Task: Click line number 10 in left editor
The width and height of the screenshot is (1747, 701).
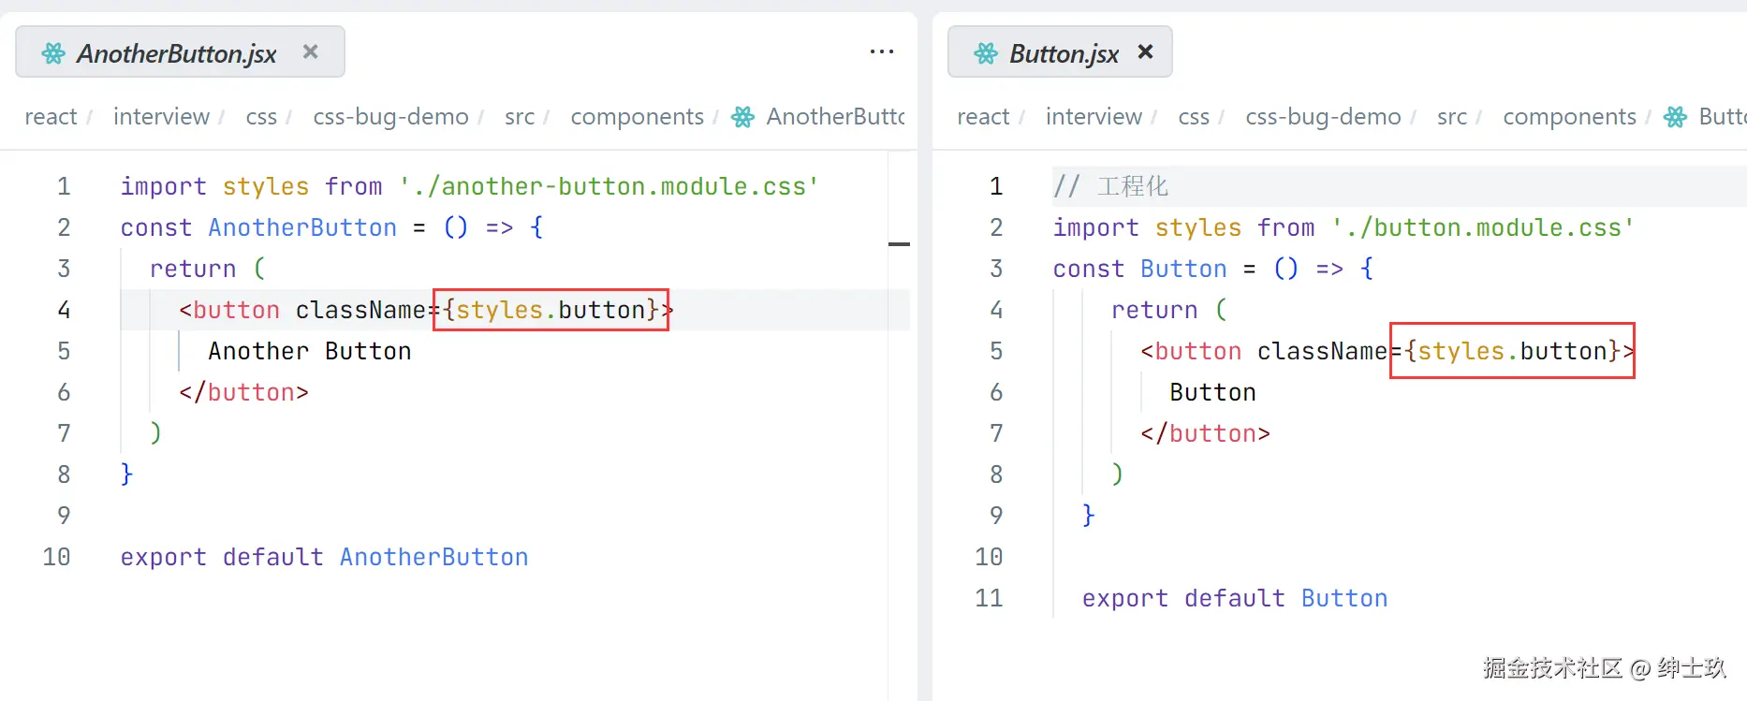Action: click(56, 557)
